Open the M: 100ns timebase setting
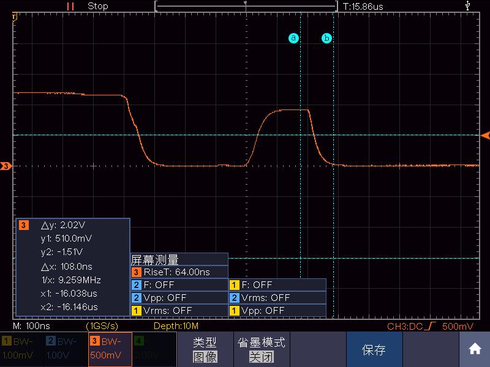The height and width of the screenshot is (367, 490). [31, 326]
